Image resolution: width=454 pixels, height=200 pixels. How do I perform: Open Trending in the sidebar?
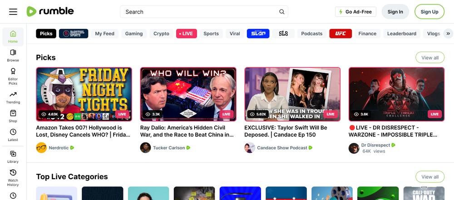(13, 97)
